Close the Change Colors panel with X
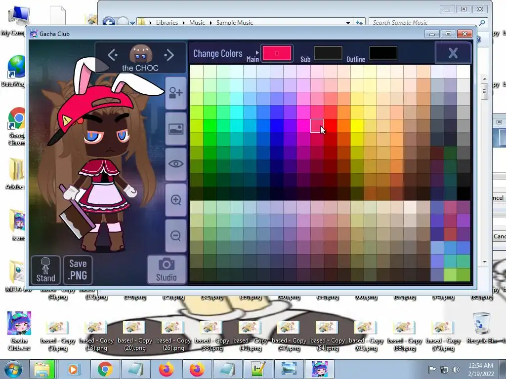Image resolution: width=506 pixels, height=379 pixels. [x=453, y=53]
